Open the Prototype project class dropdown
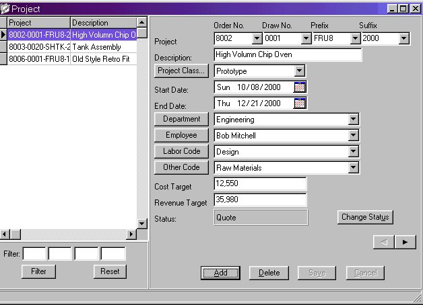423x305 pixels. click(x=299, y=71)
